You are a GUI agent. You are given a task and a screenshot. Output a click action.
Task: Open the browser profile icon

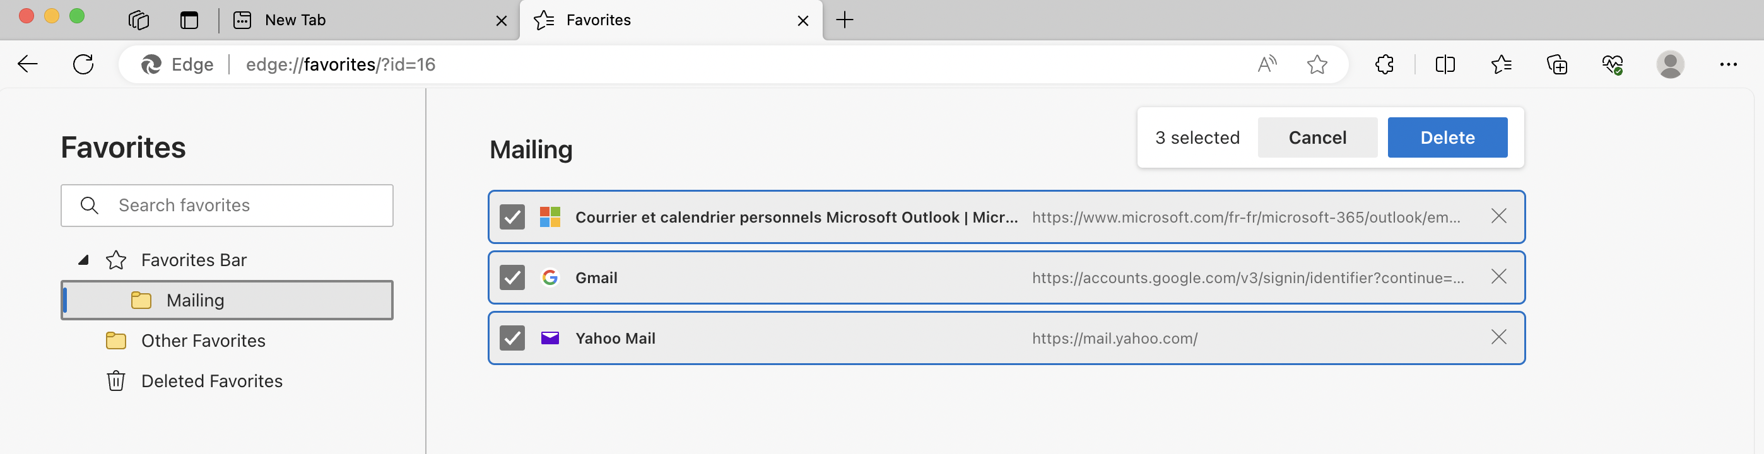(1671, 64)
